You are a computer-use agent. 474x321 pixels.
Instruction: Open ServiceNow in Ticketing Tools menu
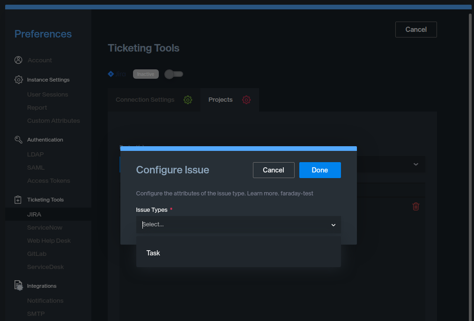(44, 228)
